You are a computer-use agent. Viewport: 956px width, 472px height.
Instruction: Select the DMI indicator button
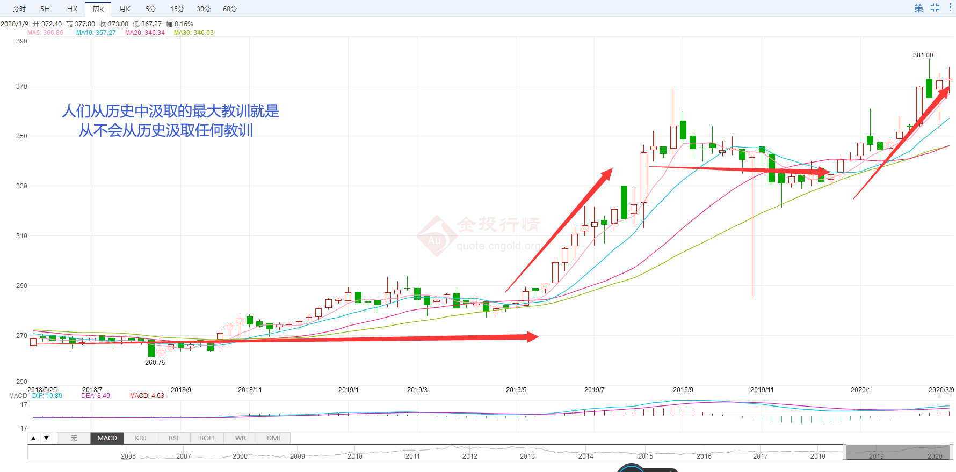274,438
